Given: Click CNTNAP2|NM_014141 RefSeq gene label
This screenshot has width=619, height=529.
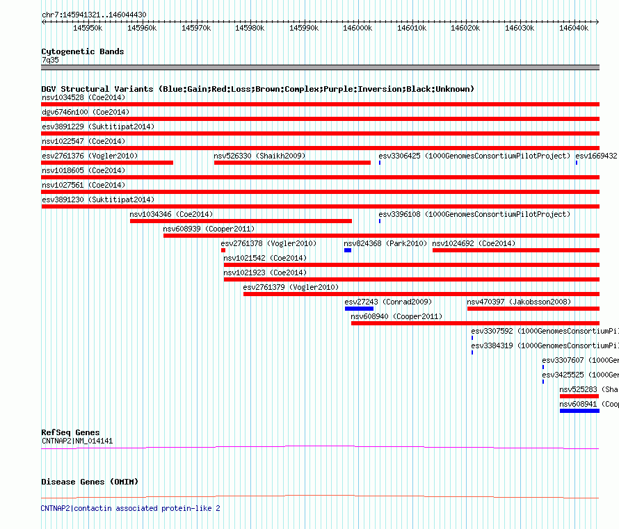Looking at the screenshot, I should (x=77, y=441).
